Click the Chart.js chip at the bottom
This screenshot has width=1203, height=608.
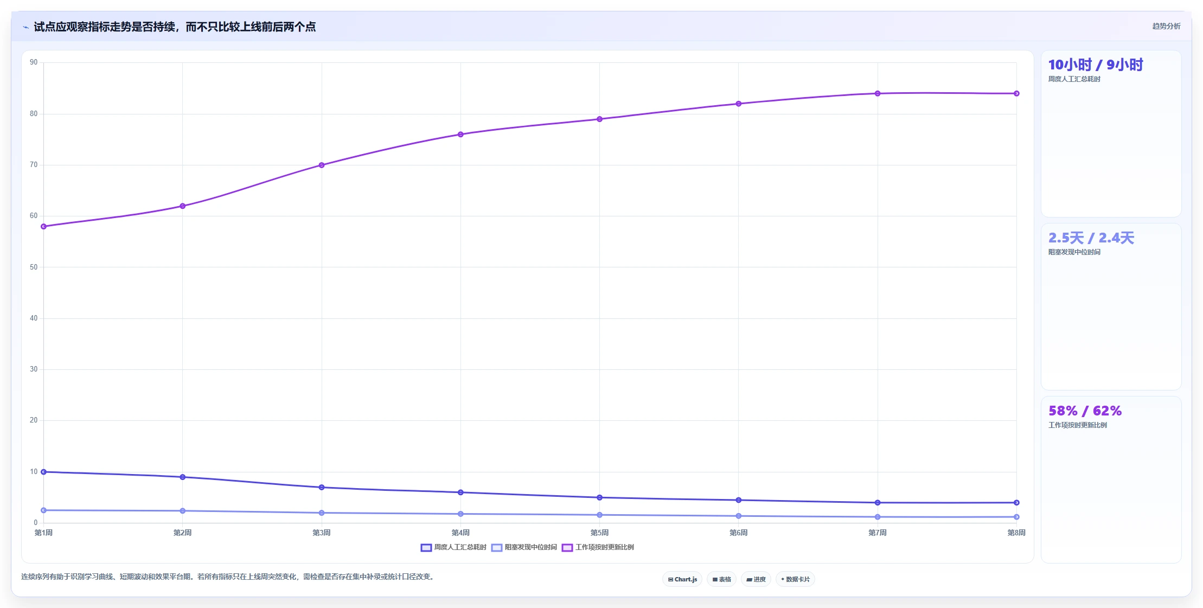tap(682, 579)
